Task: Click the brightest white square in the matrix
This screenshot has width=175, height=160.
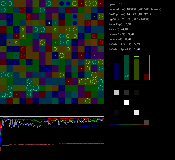Action: (x=126, y=102)
